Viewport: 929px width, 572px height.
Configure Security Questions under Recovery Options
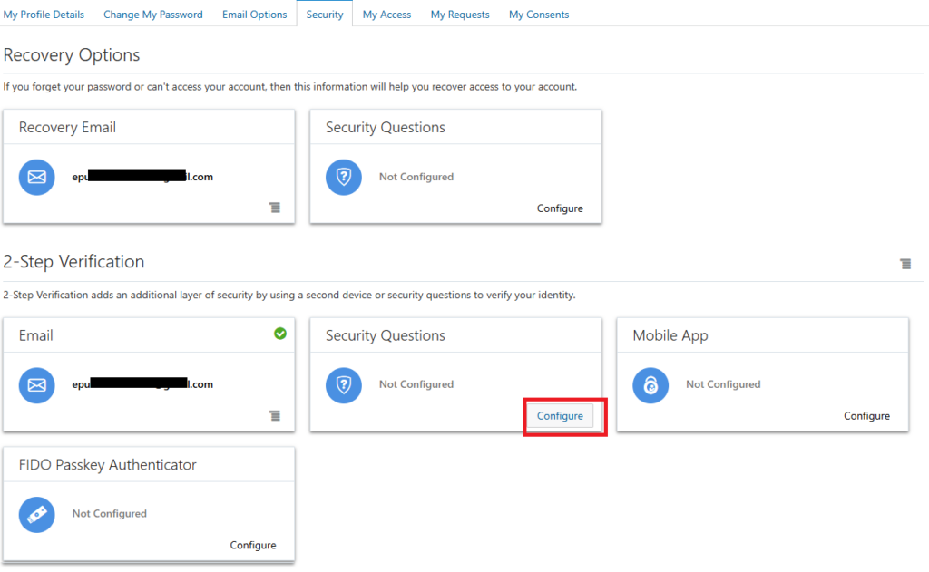click(x=560, y=208)
